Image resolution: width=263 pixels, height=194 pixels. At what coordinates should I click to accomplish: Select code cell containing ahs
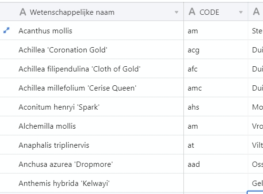click(x=216, y=107)
